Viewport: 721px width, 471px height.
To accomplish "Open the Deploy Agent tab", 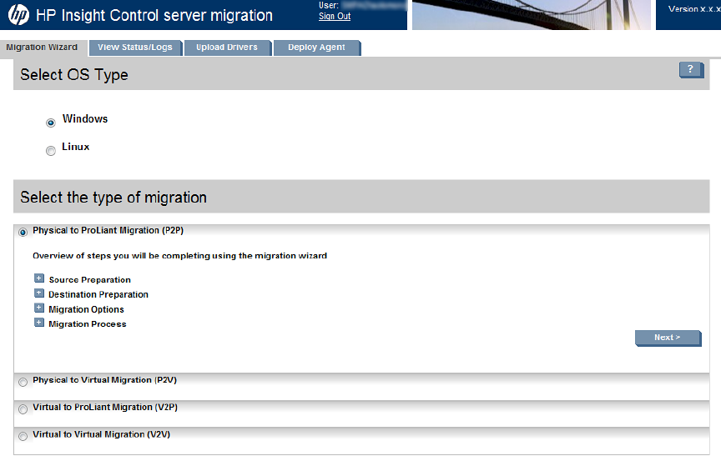I will 317,48.
